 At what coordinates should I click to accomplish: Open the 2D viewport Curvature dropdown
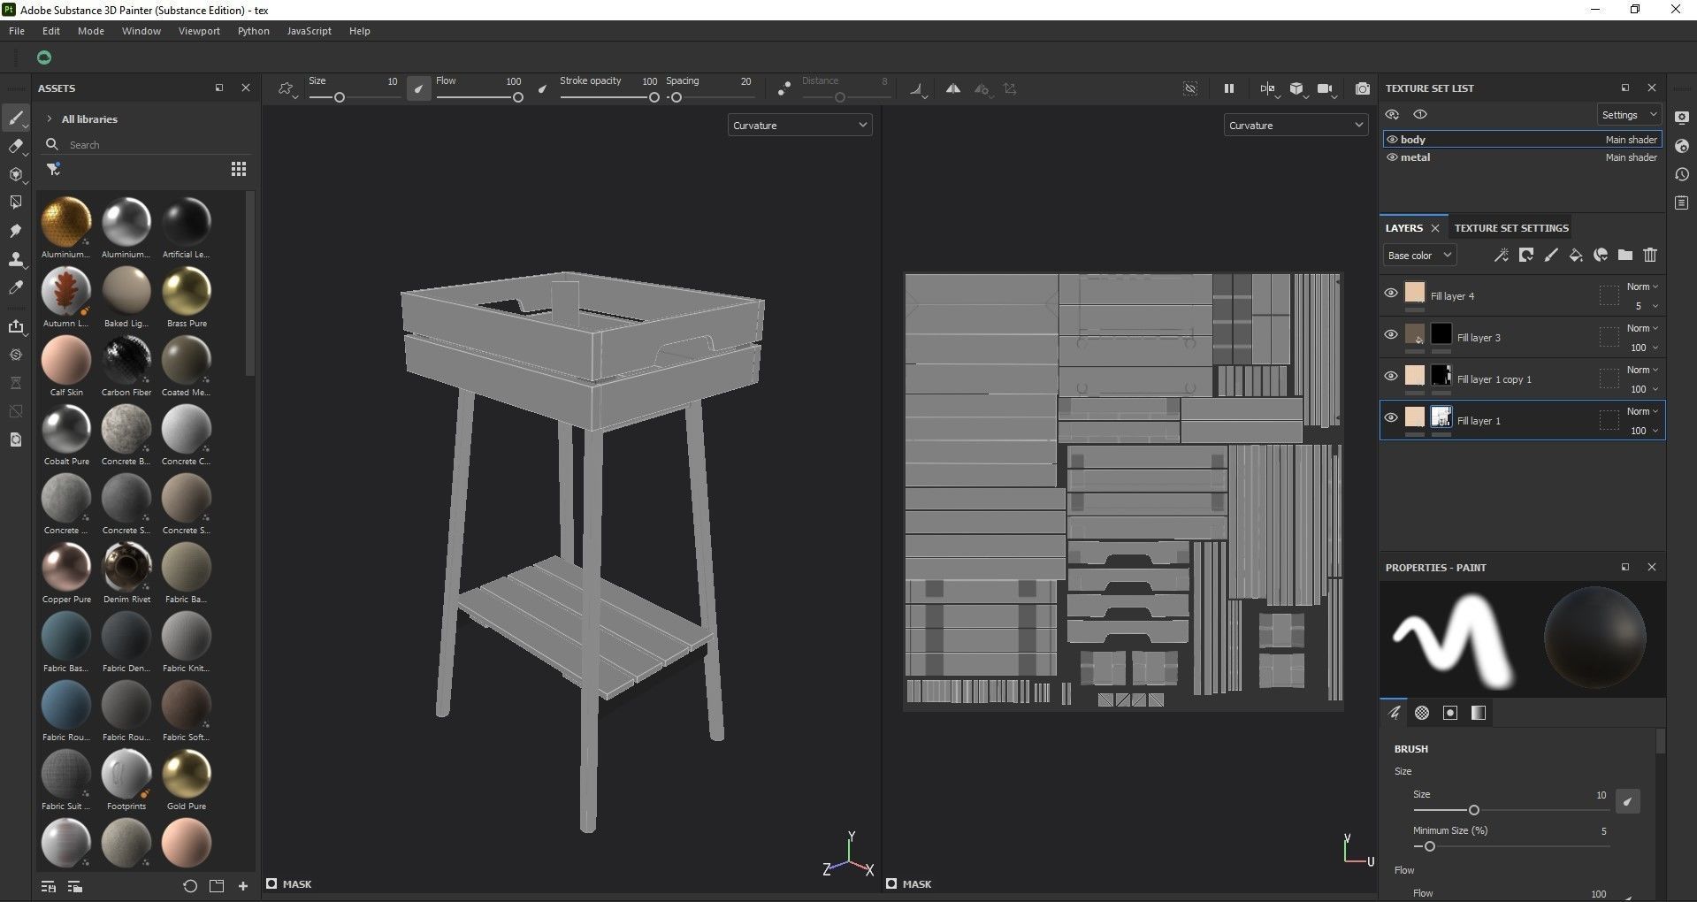[1296, 126]
